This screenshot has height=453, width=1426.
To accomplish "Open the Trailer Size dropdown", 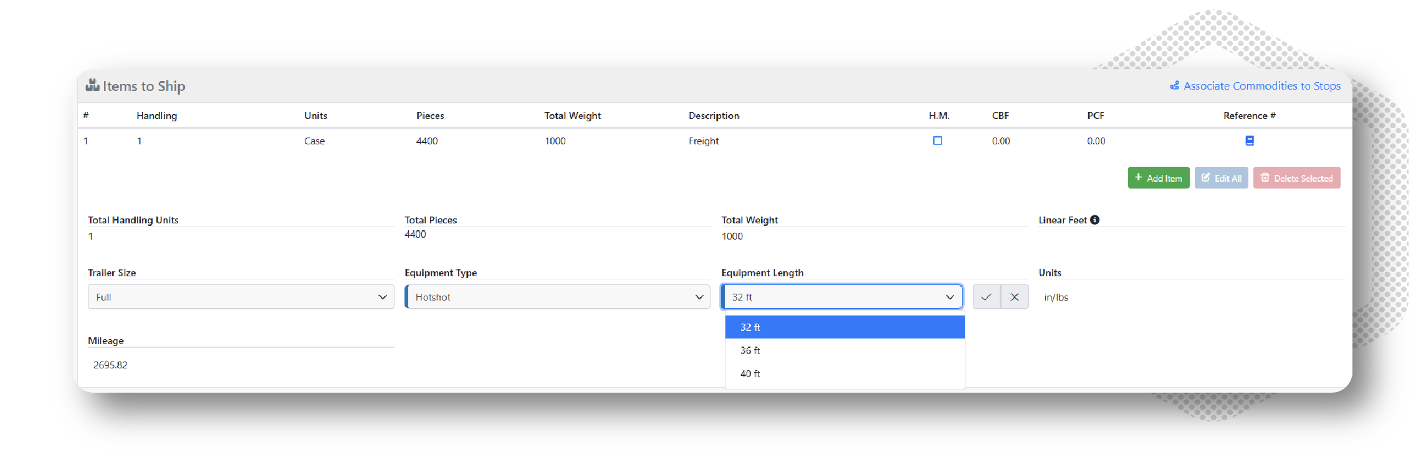I will pos(241,297).
